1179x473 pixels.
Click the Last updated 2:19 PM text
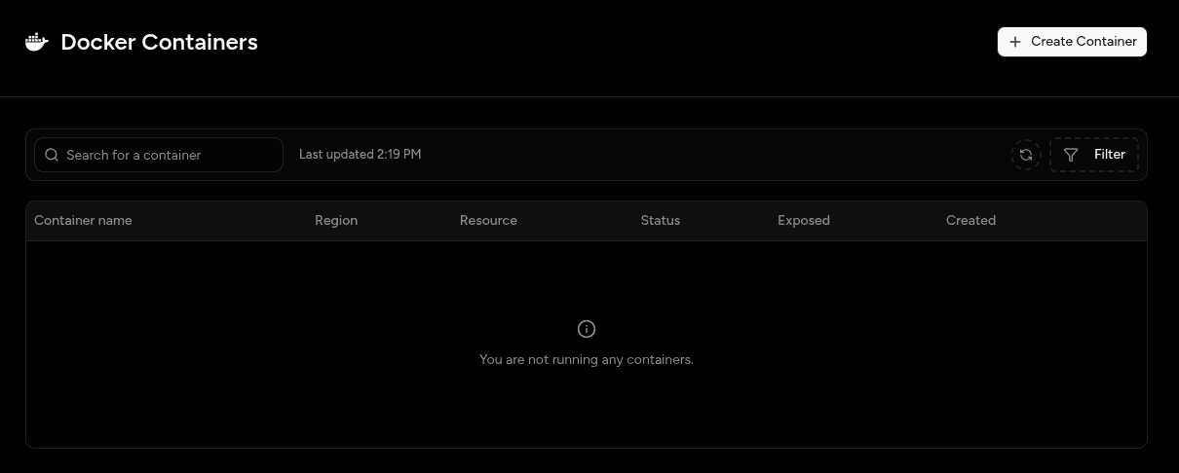tap(360, 155)
